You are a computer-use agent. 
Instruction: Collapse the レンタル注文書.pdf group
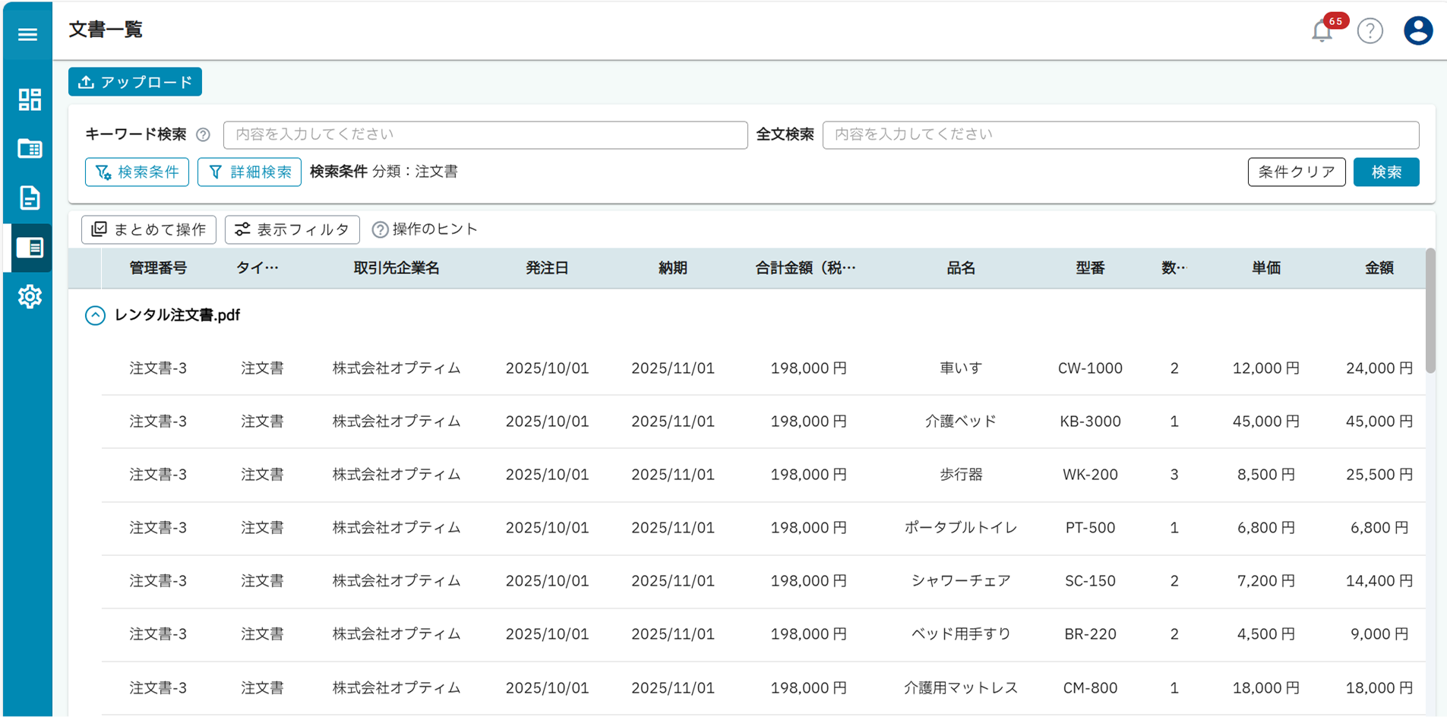tap(95, 315)
